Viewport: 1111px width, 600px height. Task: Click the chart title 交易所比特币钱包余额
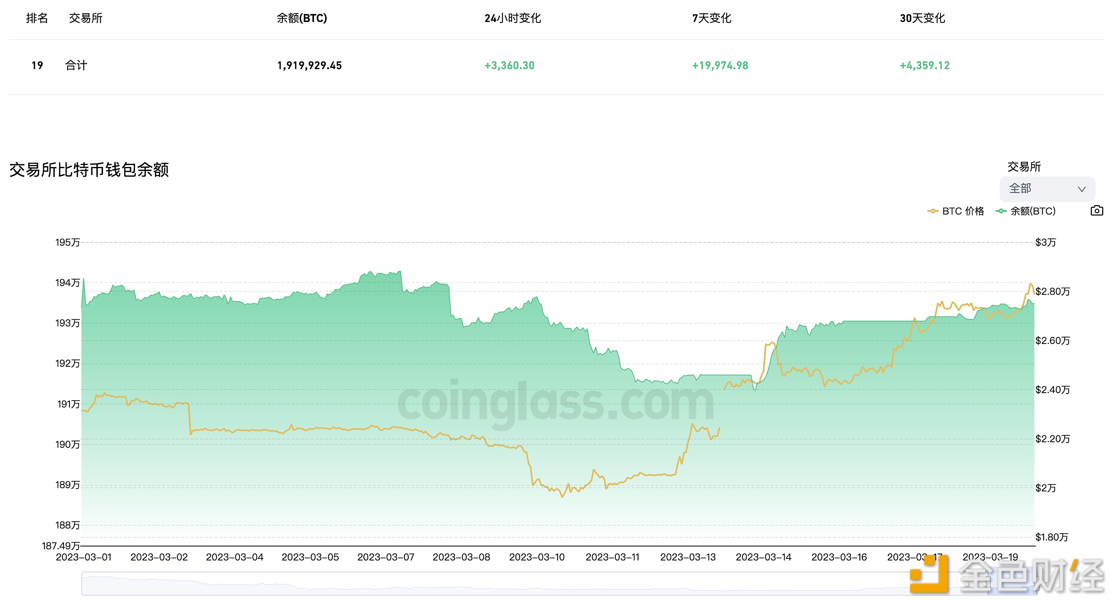(x=90, y=170)
